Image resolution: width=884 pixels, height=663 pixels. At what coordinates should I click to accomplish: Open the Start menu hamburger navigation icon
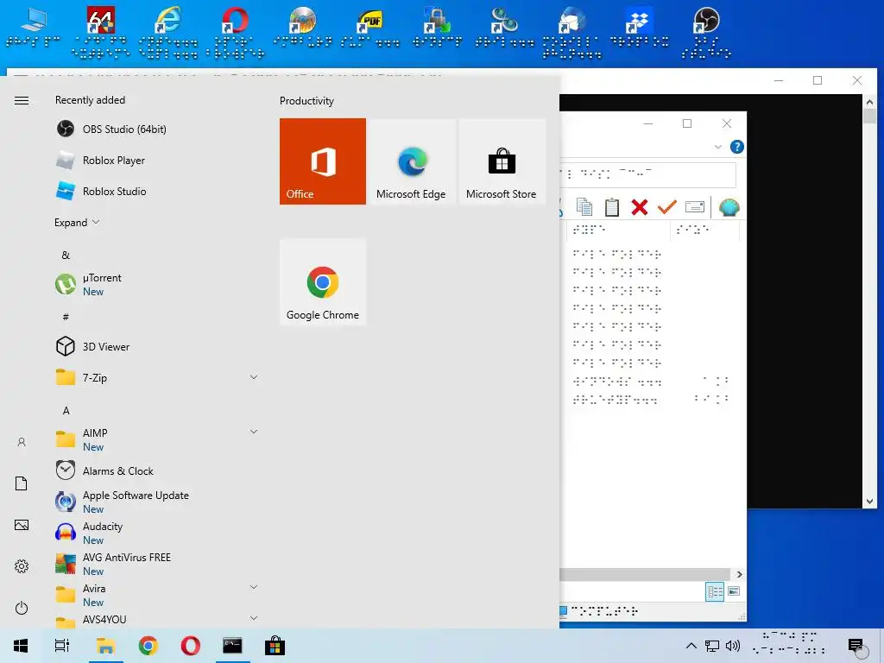[22, 100]
